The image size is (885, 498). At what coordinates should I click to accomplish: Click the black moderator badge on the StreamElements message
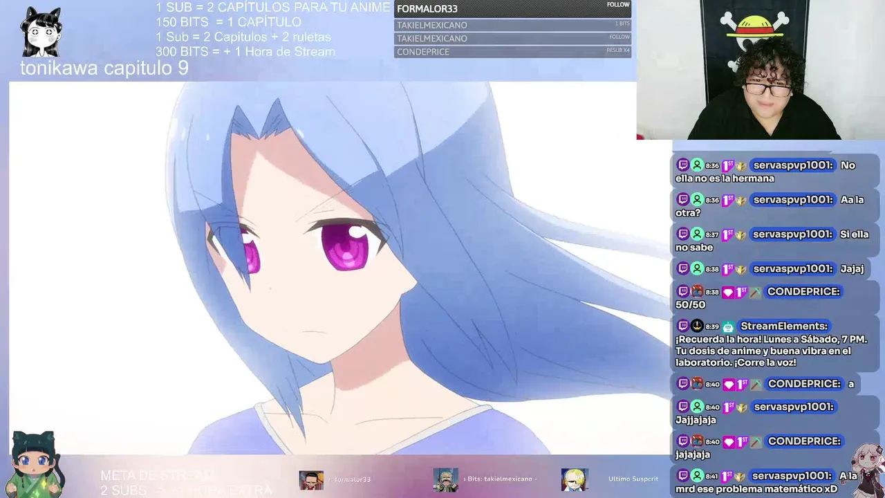click(x=697, y=326)
